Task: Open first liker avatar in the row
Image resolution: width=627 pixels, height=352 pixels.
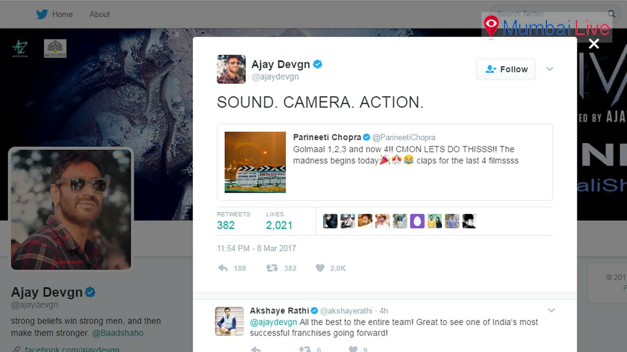Action: click(x=330, y=221)
